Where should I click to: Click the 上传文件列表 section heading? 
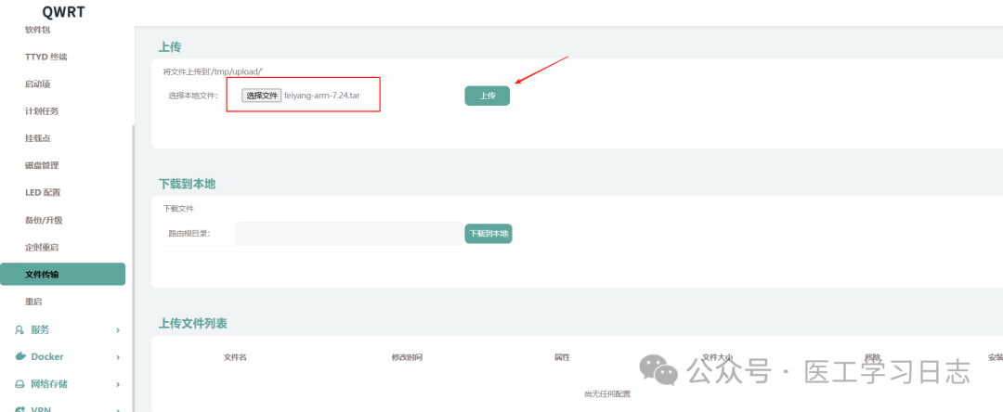click(x=192, y=323)
